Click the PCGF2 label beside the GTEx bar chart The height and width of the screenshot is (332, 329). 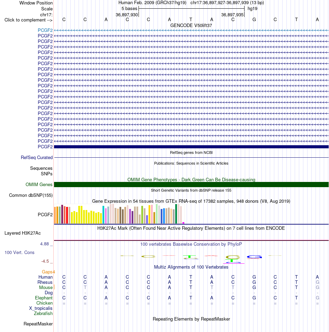tap(45, 215)
